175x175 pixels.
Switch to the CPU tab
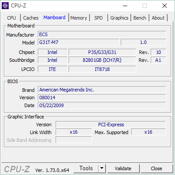[x=11, y=18]
